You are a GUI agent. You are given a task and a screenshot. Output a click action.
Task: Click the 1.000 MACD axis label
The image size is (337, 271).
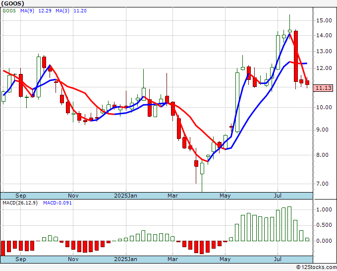(x=324, y=209)
